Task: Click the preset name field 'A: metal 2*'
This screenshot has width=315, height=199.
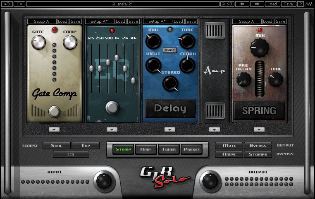Action: 123,4
